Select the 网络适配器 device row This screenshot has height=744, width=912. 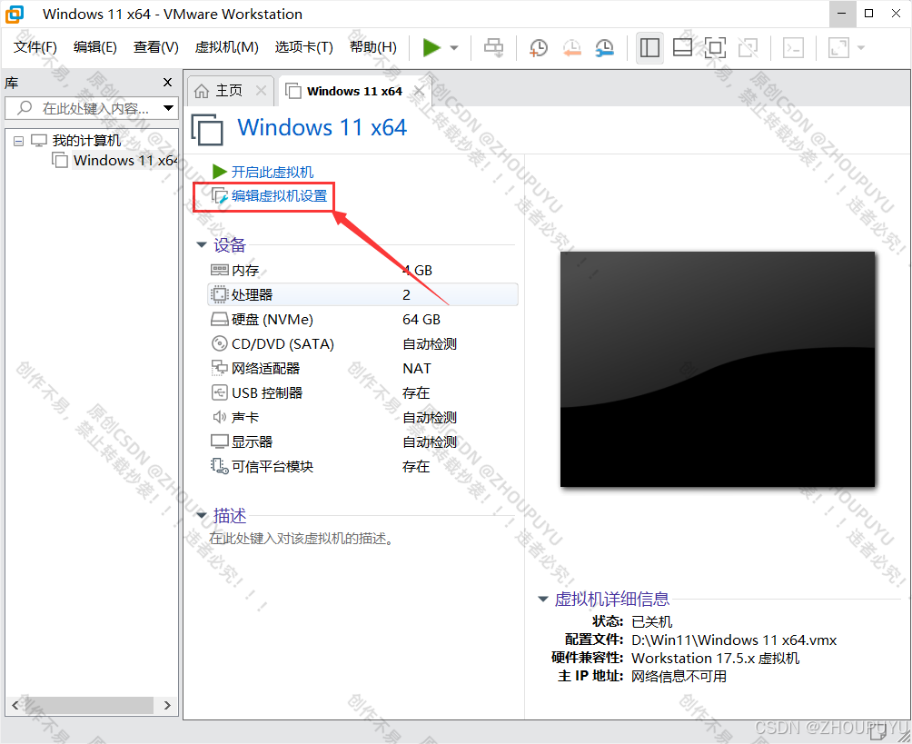(x=363, y=368)
